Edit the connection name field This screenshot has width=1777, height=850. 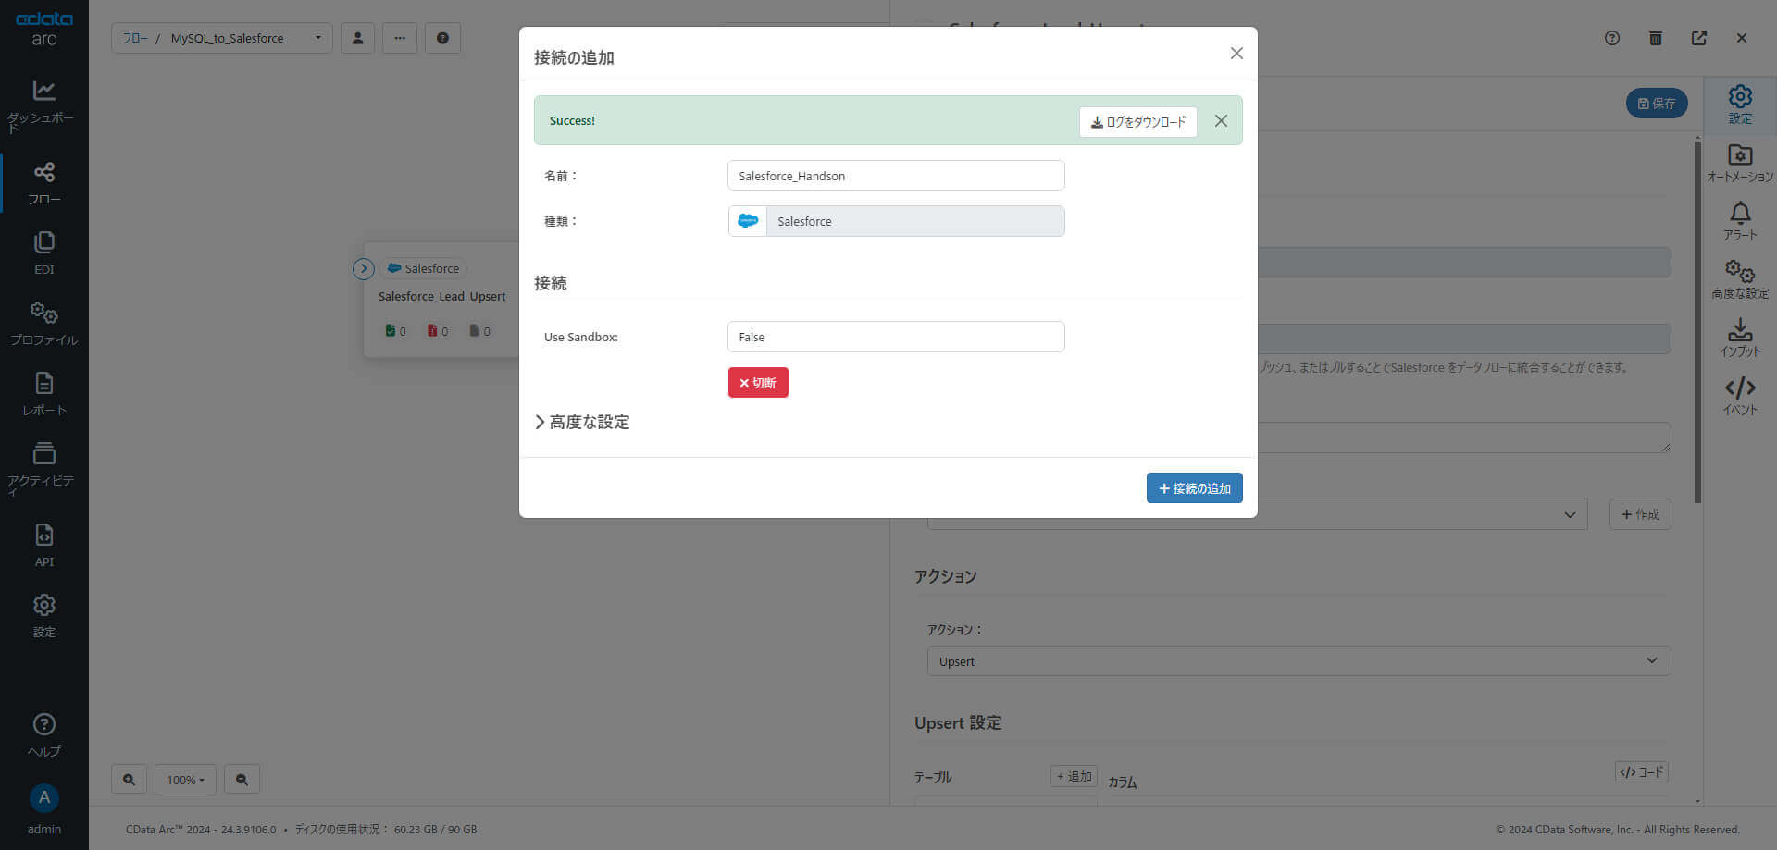896,176
